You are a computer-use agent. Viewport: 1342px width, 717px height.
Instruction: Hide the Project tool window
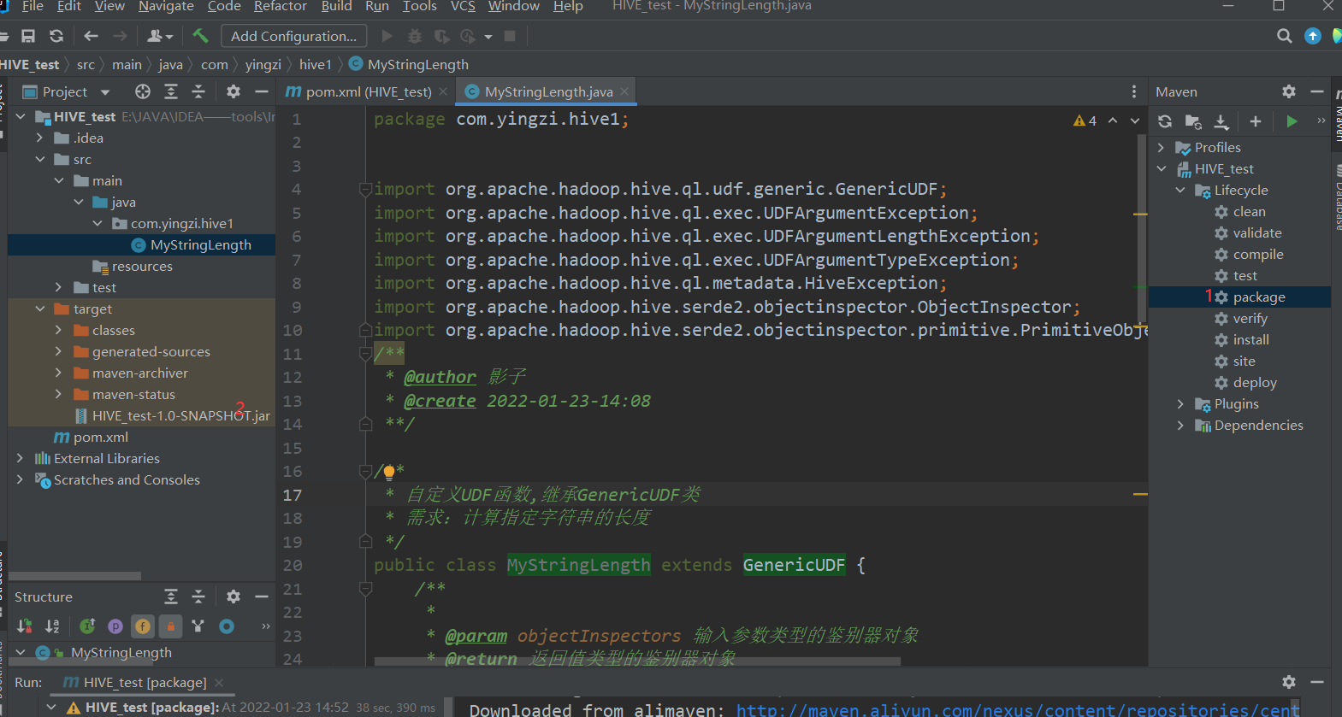(x=262, y=91)
